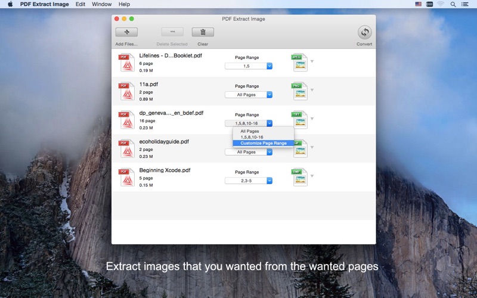Select file name dp_geneva..._en_bdef.pdf

coord(171,113)
